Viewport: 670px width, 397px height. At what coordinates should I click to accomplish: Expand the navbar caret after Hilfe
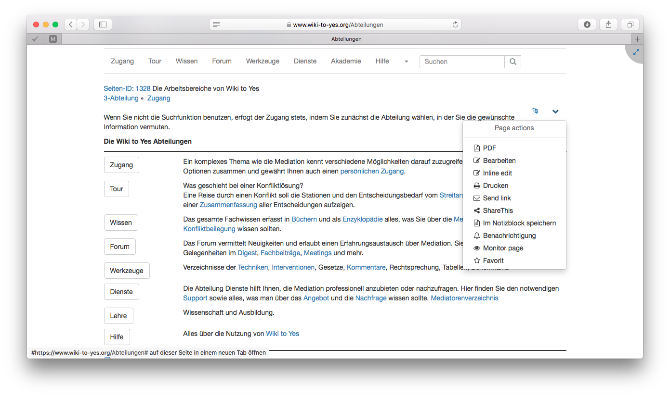(406, 62)
